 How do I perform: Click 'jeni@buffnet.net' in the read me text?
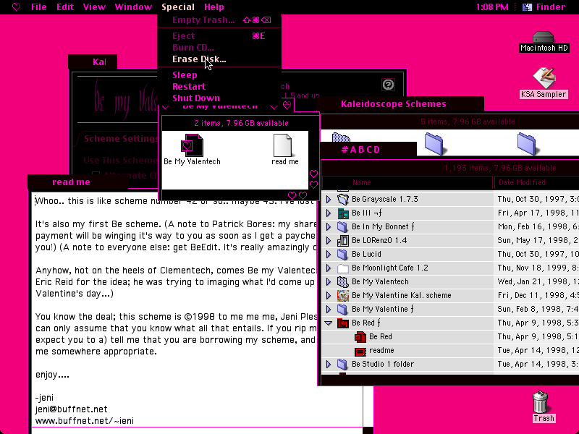coord(71,409)
